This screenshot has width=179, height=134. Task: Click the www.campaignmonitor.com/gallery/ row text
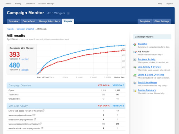24,124
